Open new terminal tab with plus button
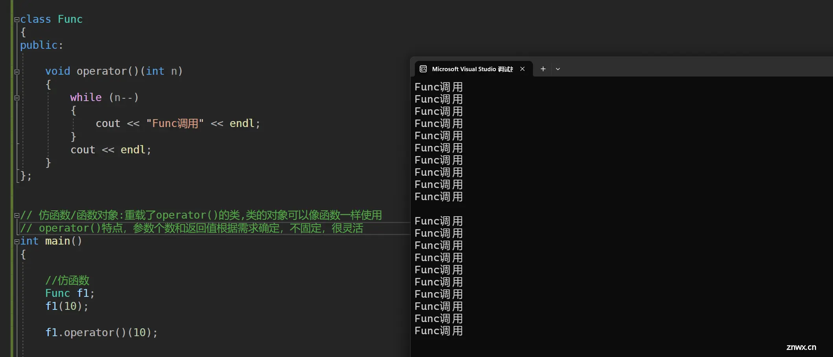This screenshot has height=357, width=833. 543,69
